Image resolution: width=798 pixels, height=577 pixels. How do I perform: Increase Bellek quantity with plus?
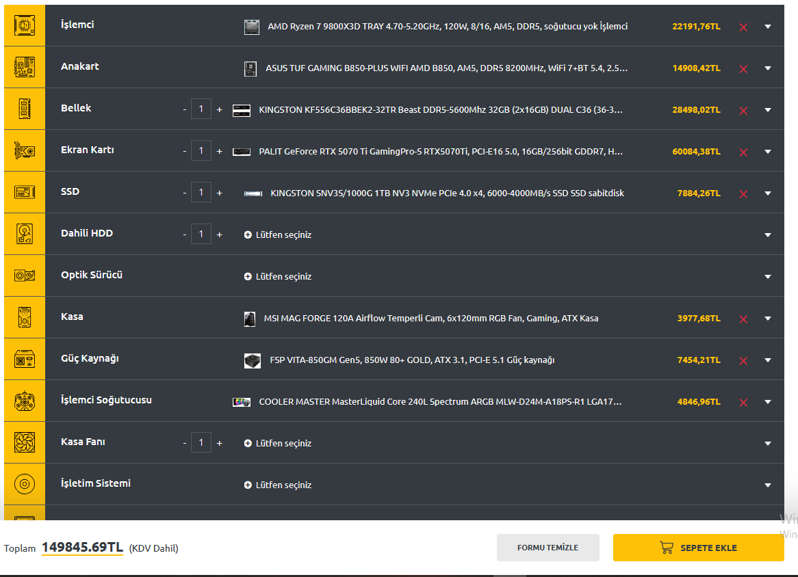tap(220, 109)
